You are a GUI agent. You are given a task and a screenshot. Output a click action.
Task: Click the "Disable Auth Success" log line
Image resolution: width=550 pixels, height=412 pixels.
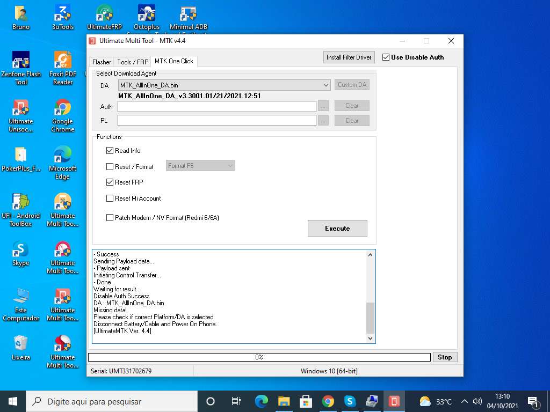pos(121,296)
